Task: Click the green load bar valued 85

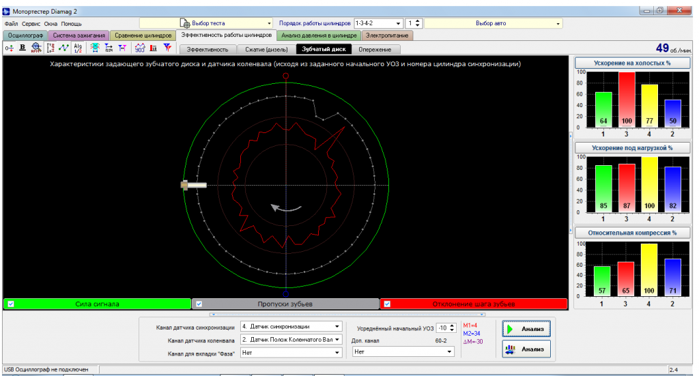Action: click(603, 189)
